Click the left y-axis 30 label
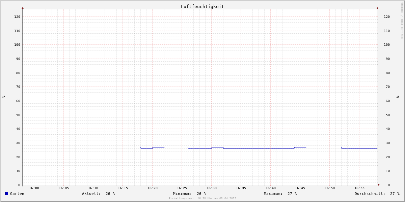405x202 pixels. (18, 143)
